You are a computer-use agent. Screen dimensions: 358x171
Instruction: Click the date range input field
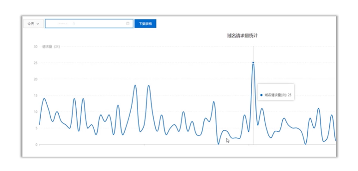(x=89, y=24)
